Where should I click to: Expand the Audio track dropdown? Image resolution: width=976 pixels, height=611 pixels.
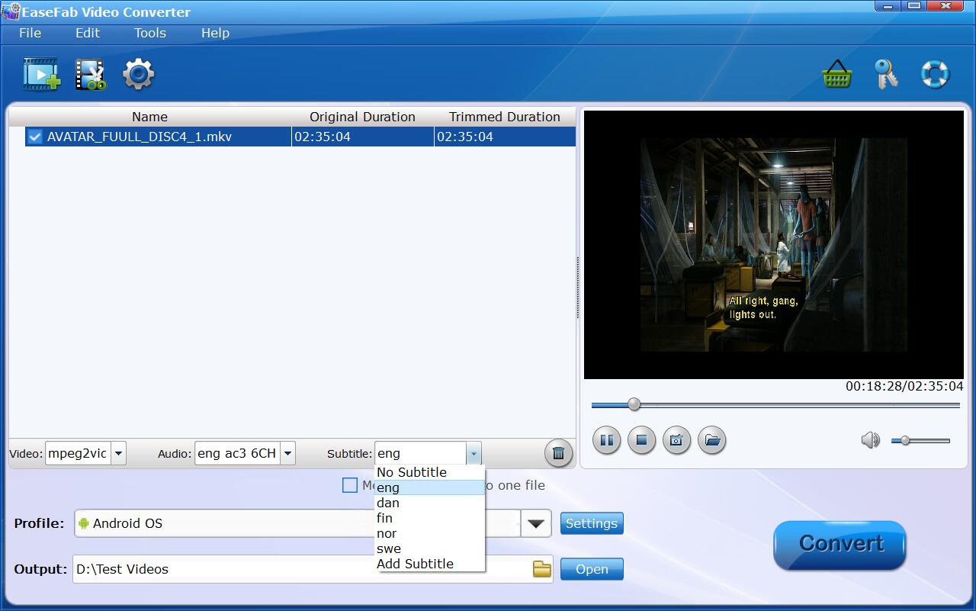click(x=287, y=453)
